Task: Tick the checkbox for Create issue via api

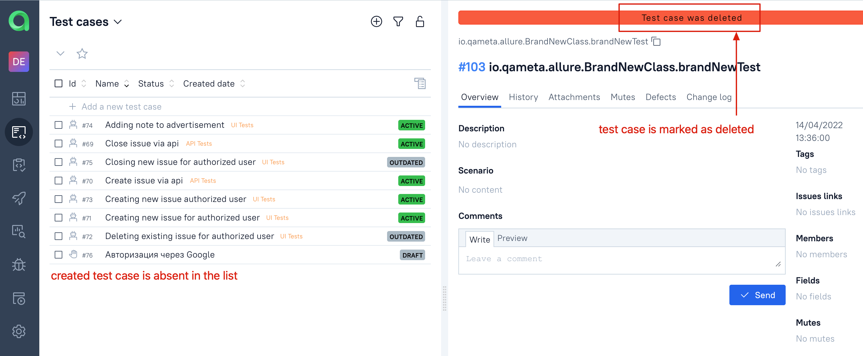Action: 58,181
